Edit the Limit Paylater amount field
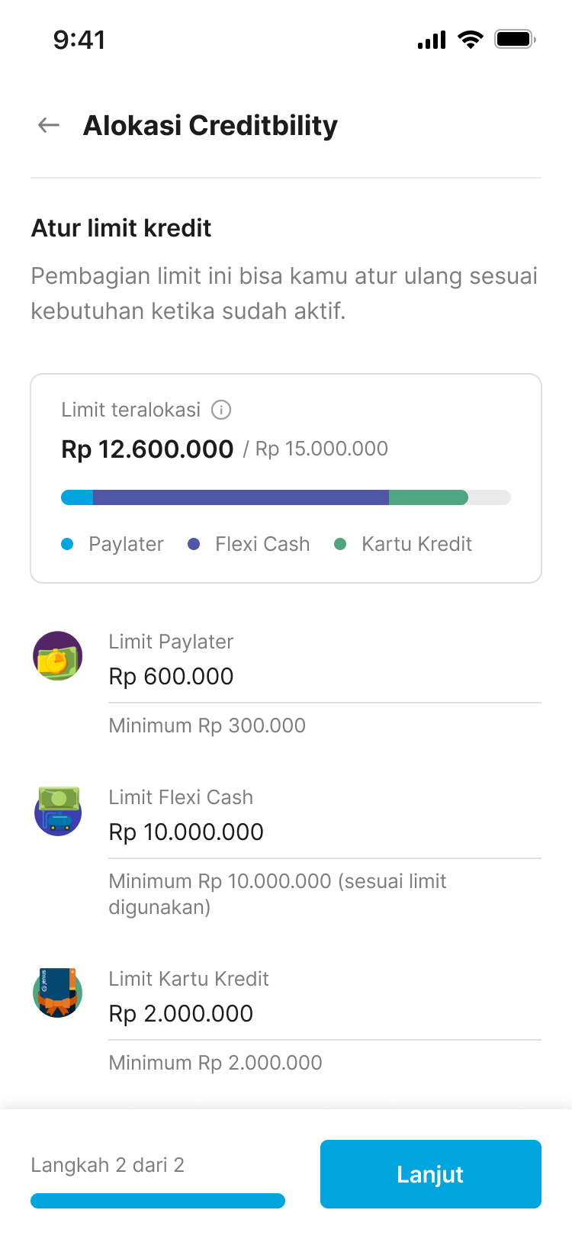Image resolution: width=572 pixels, height=1239 pixels. click(324, 677)
